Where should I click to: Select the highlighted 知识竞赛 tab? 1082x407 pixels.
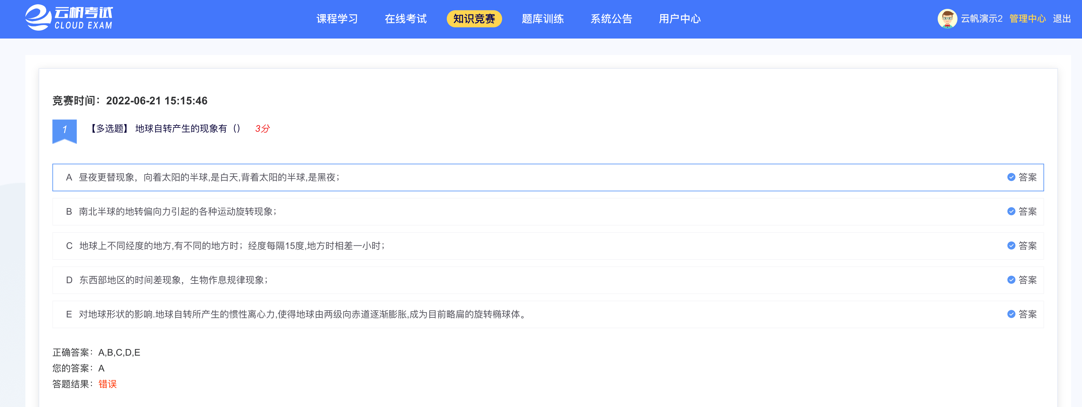(474, 19)
